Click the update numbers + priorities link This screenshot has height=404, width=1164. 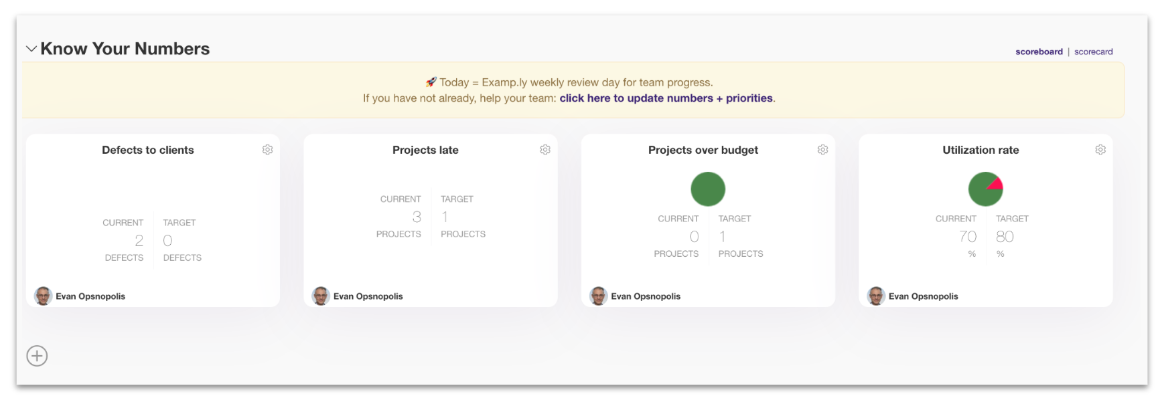pyautogui.click(x=666, y=98)
